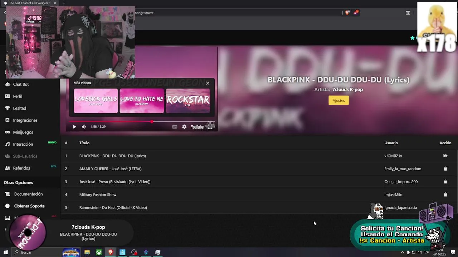Screen dimensions: 458x257
Task: Click the Documentación book icon
Action: pyautogui.click(x=7, y=194)
